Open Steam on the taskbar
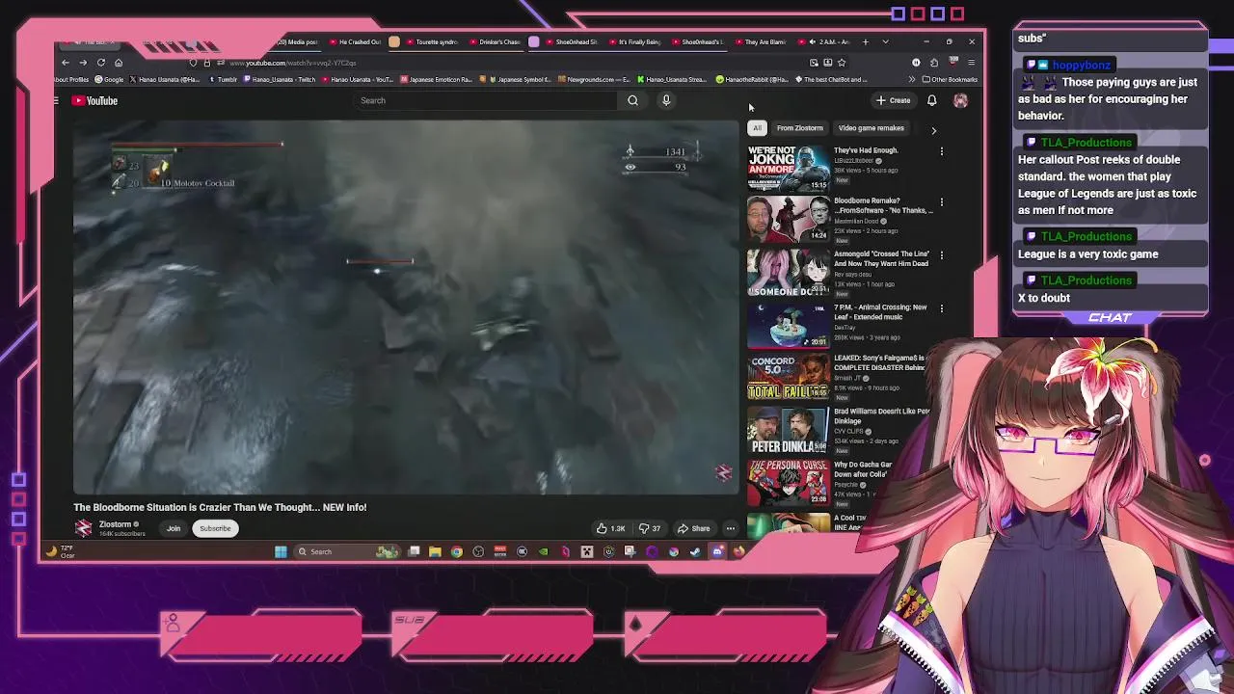The width and height of the screenshot is (1234, 694). pos(695,551)
